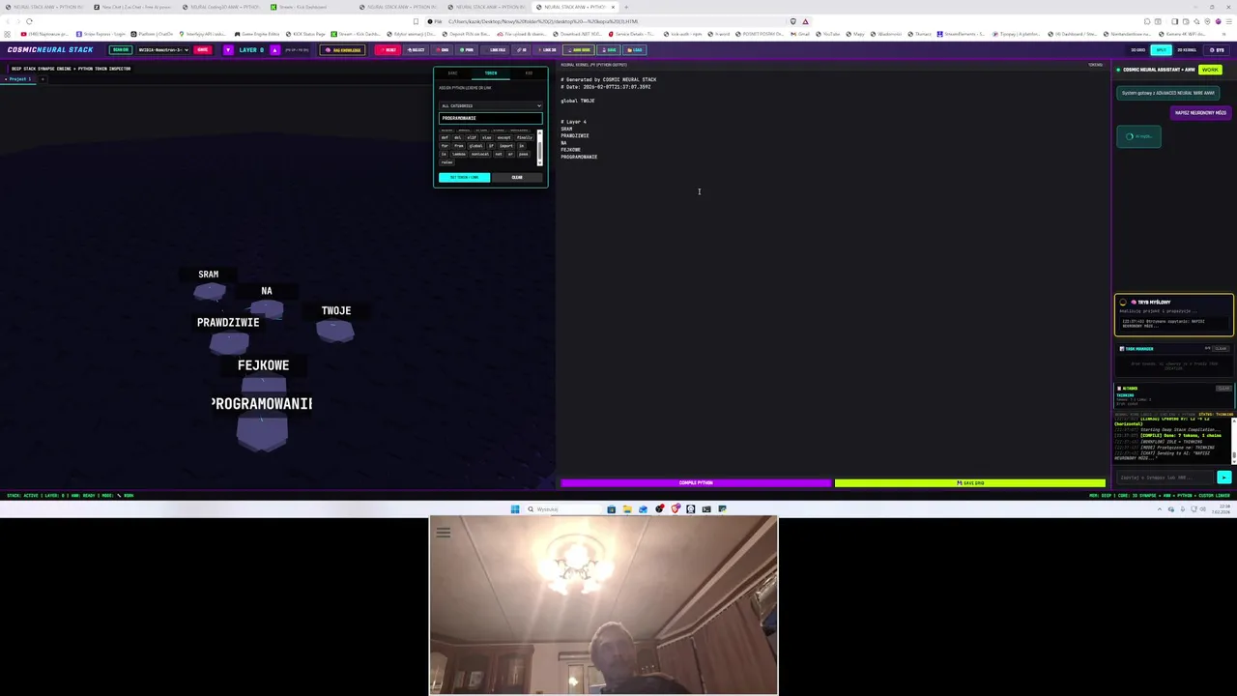Switch to the tab right of TOKEN
This screenshot has height=696, width=1237.
(529, 73)
